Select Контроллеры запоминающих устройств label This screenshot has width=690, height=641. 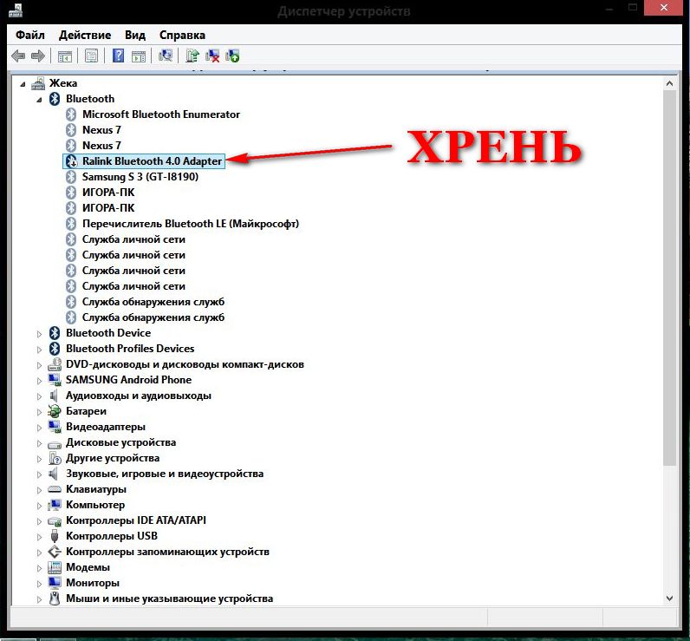pos(167,552)
